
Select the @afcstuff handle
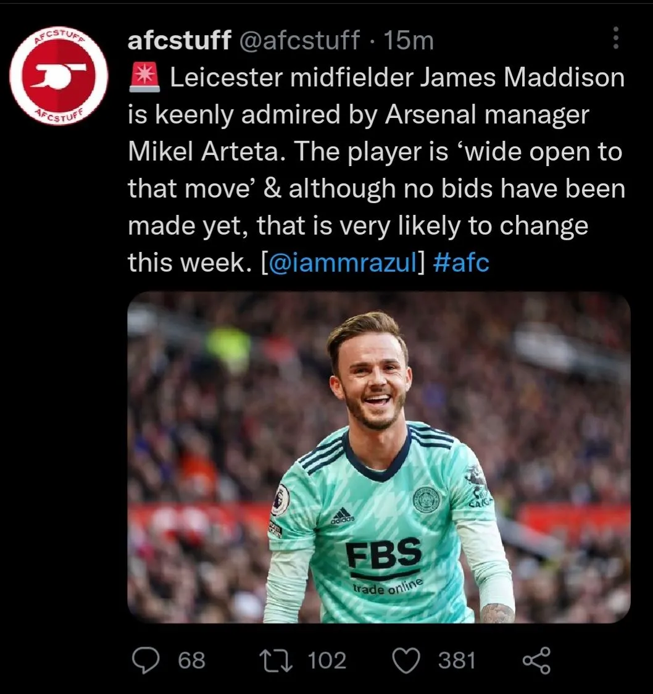(x=299, y=41)
